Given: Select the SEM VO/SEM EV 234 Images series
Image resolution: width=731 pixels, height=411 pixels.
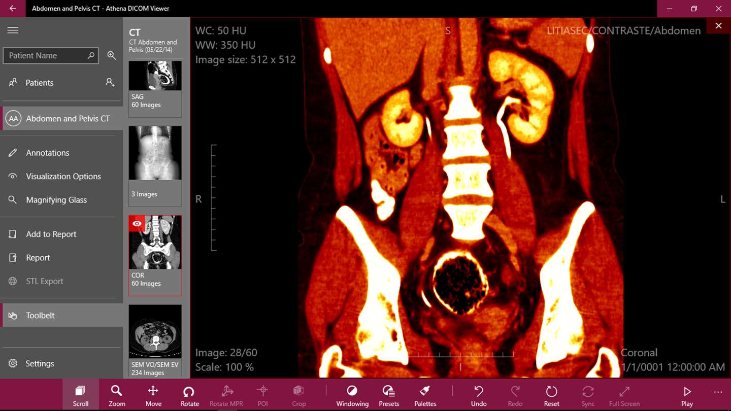Looking at the screenshot, I should click(155, 341).
